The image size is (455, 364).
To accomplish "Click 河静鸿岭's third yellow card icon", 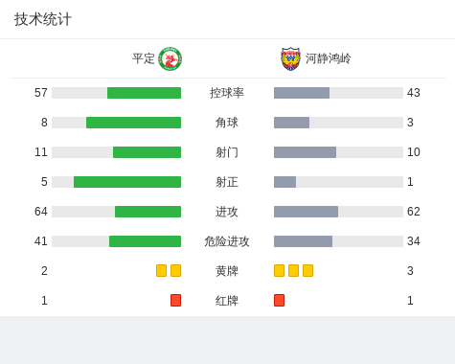I will pos(307,271).
